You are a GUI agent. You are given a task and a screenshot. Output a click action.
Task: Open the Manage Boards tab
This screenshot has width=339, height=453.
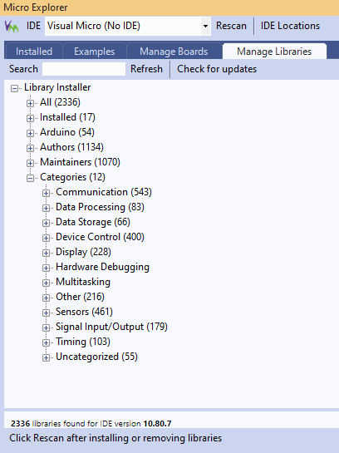point(174,52)
